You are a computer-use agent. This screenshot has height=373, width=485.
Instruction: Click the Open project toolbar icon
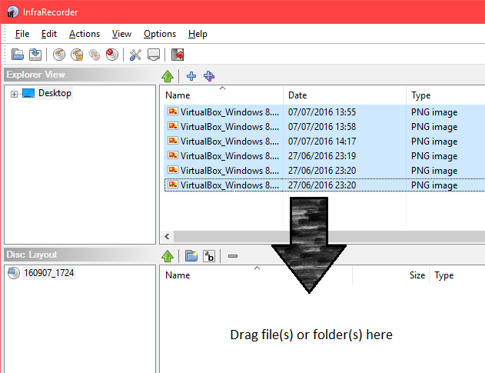[18, 55]
